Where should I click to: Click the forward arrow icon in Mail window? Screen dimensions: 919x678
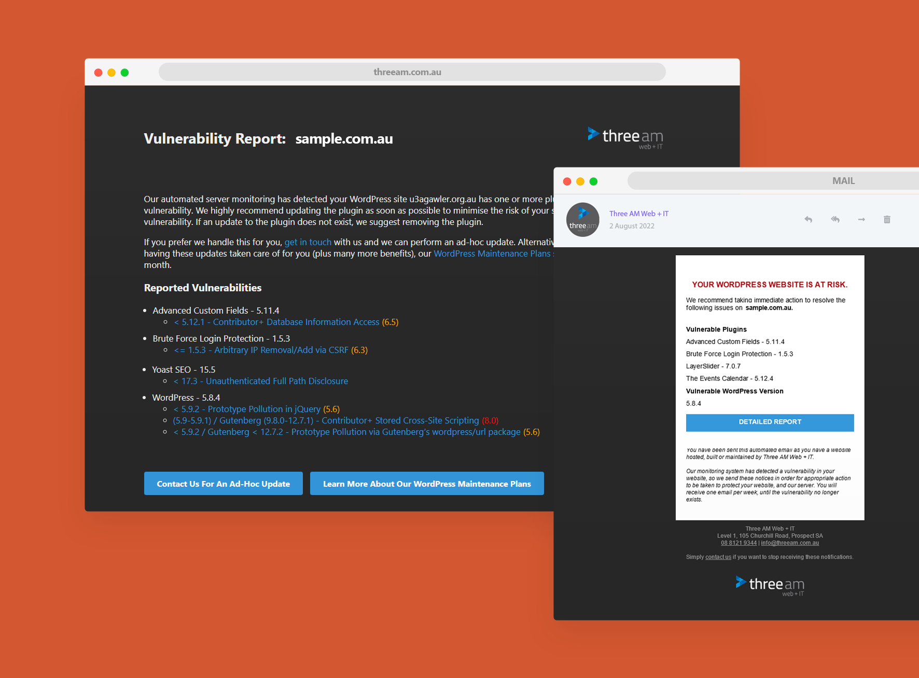coord(861,219)
